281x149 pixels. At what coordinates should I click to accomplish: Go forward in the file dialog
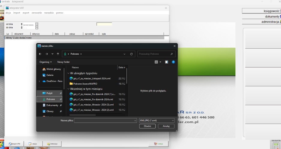46,54
